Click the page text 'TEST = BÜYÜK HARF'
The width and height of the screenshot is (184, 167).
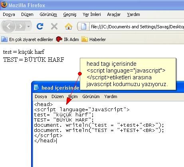(x=34, y=59)
